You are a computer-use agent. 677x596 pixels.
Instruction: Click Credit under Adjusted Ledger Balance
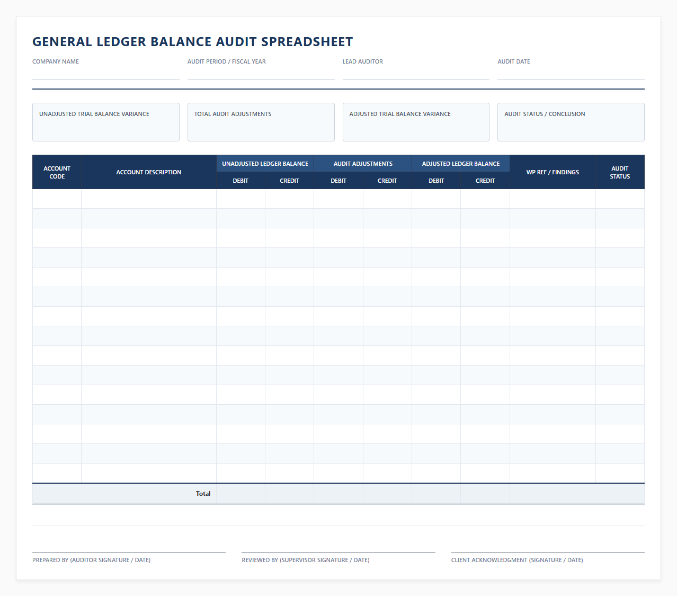(x=485, y=181)
